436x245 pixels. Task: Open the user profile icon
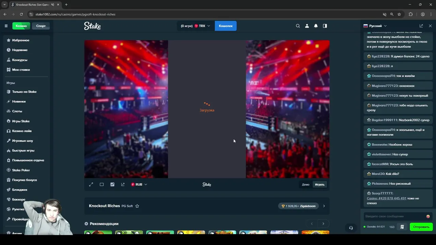point(307,26)
